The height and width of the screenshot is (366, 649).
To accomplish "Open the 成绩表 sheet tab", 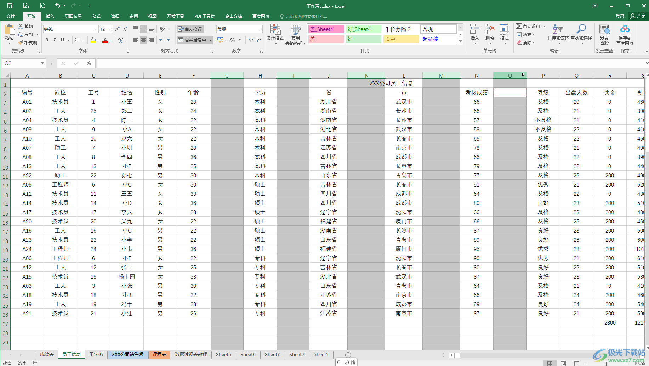I will (47, 354).
